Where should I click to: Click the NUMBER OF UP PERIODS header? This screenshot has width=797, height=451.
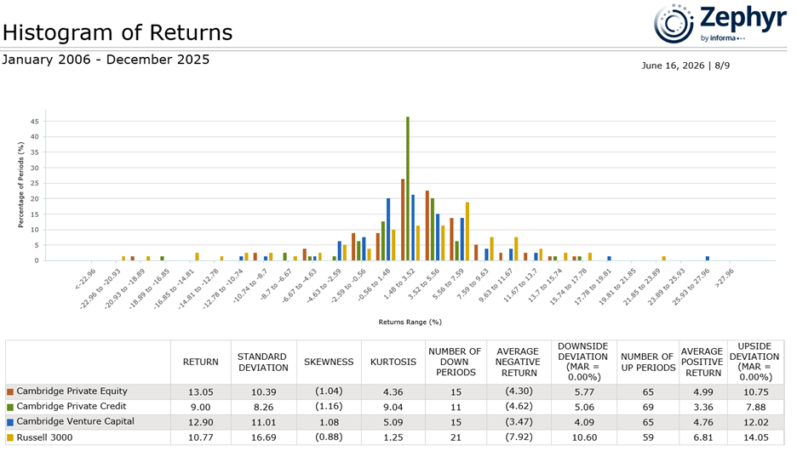point(647,363)
